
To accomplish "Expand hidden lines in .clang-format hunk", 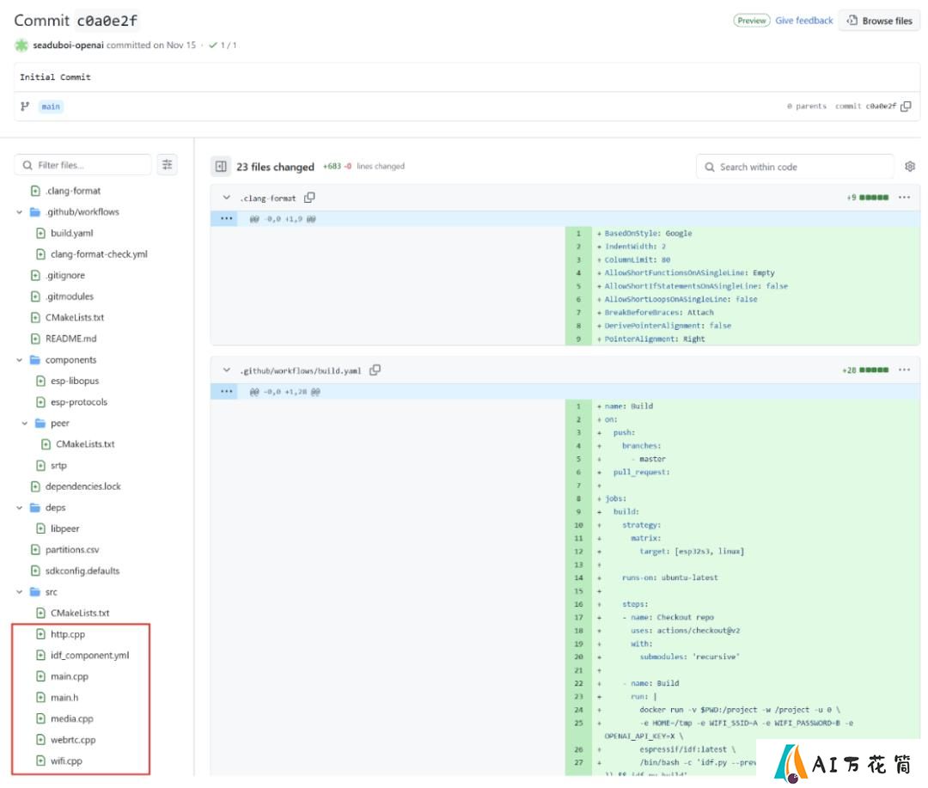I will click(x=226, y=218).
